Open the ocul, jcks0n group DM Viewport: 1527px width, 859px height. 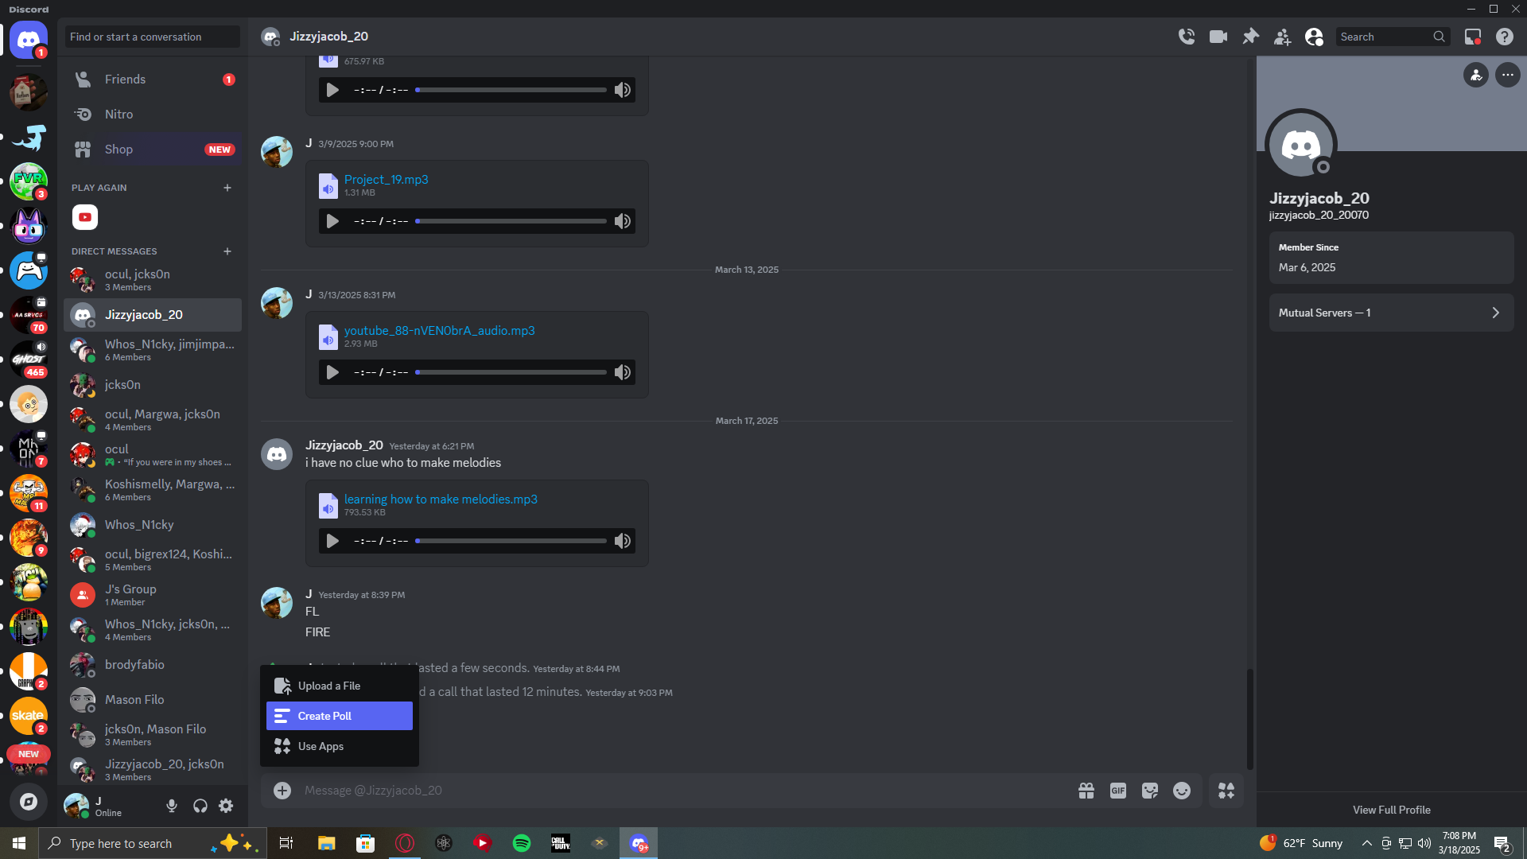tap(153, 280)
